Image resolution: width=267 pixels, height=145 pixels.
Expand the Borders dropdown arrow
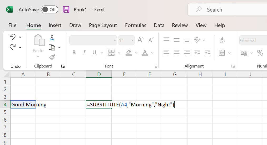click(119, 53)
